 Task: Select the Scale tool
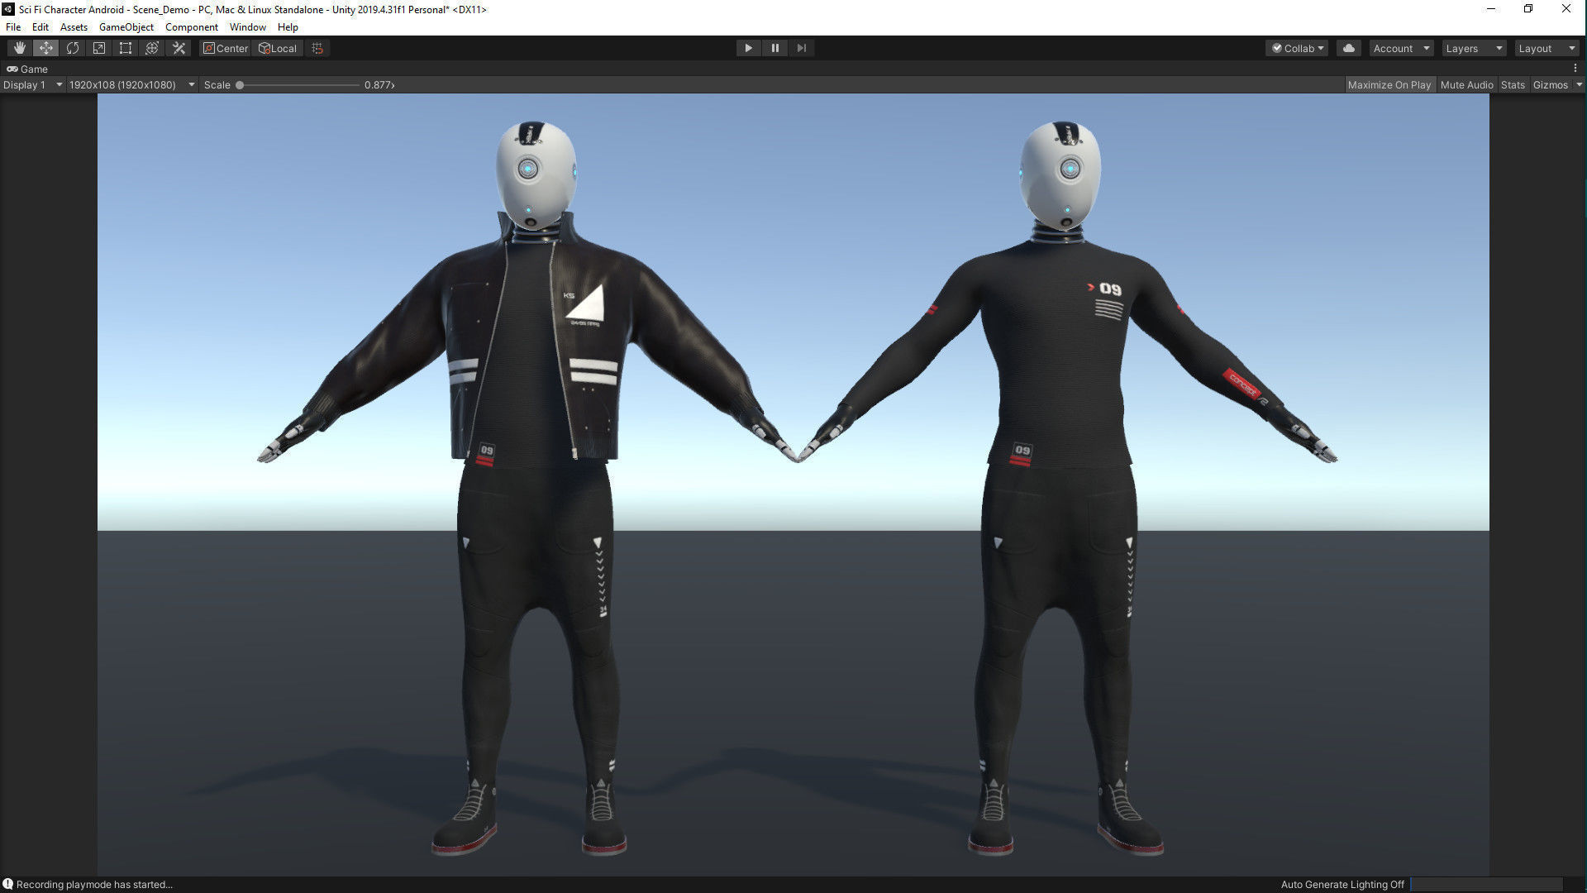click(99, 48)
